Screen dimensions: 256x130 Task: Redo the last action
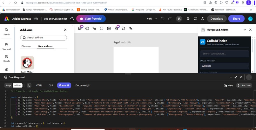pyautogui.click(x=170, y=19)
